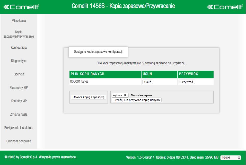
Task: Click Wybierz plik file chooser
Action: 120,95
